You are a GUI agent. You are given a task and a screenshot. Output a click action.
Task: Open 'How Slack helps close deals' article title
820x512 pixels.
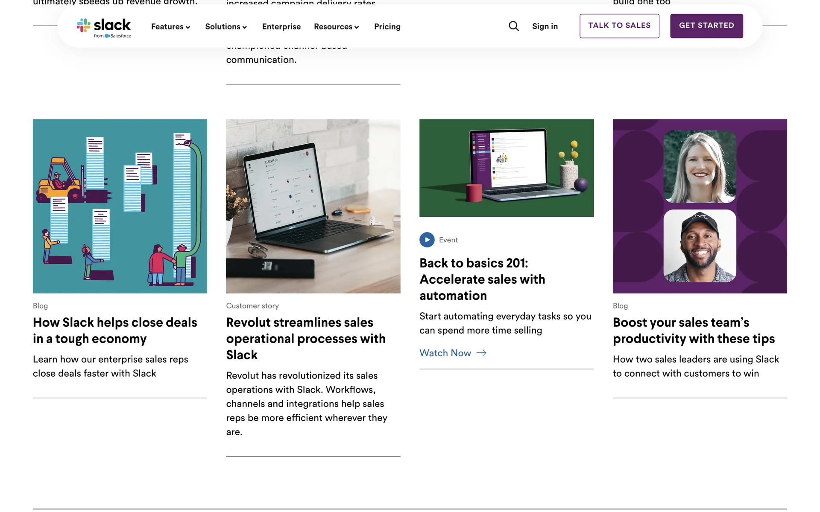point(115,330)
